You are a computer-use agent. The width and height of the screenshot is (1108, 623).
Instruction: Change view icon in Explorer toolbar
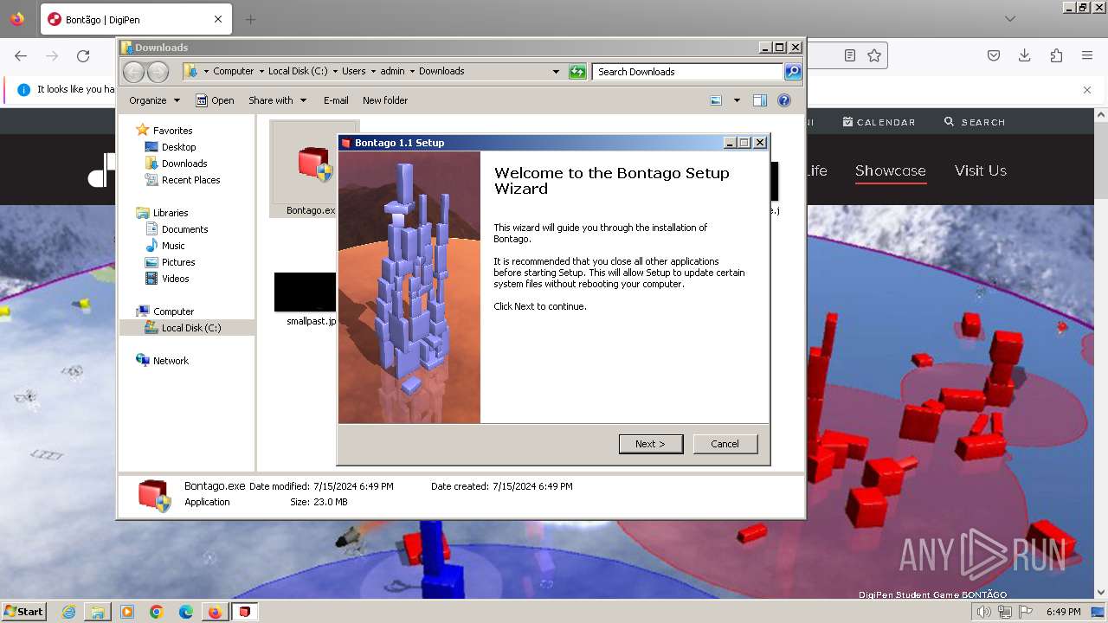pos(716,100)
